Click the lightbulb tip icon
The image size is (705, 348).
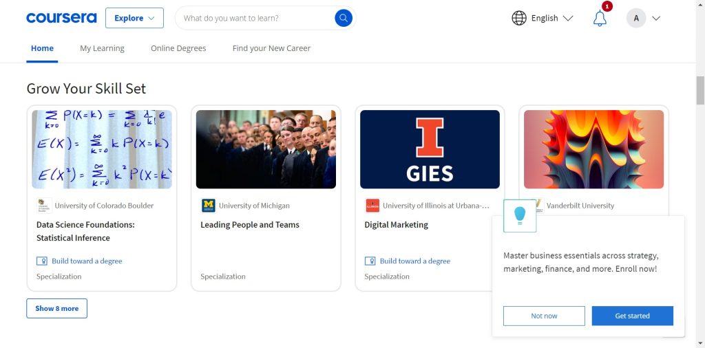520,215
